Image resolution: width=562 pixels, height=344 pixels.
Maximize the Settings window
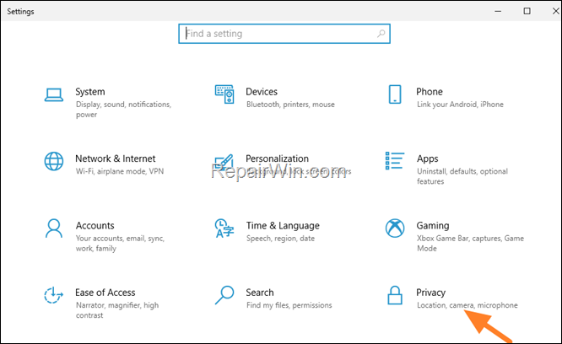[527, 11]
